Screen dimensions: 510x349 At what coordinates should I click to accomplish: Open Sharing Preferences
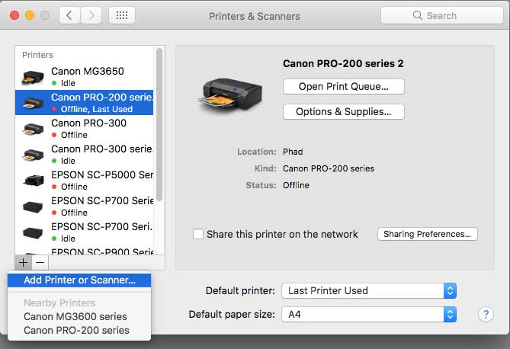pyautogui.click(x=428, y=234)
